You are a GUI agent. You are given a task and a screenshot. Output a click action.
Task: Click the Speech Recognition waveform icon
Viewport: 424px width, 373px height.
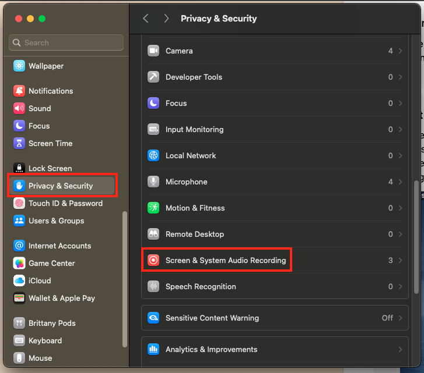click(x=153, y=286)
